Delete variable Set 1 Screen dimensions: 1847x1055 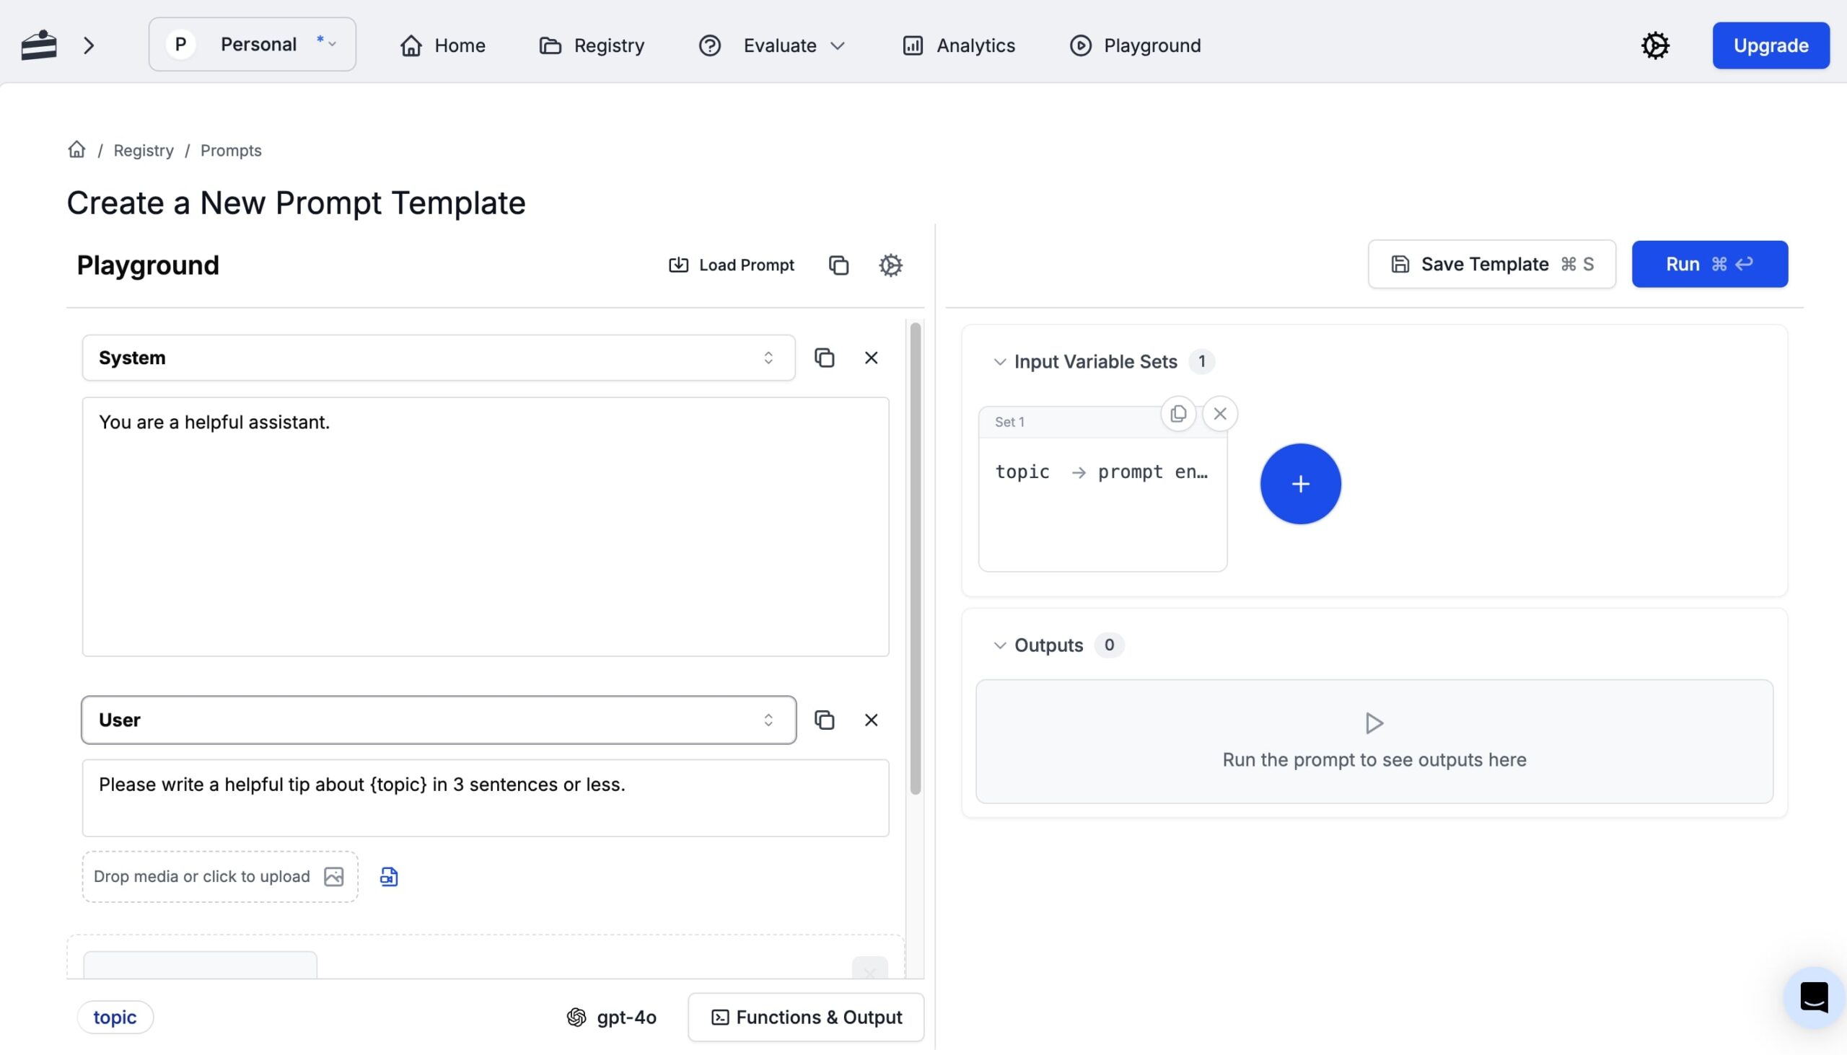click(x=1219, y=414)
